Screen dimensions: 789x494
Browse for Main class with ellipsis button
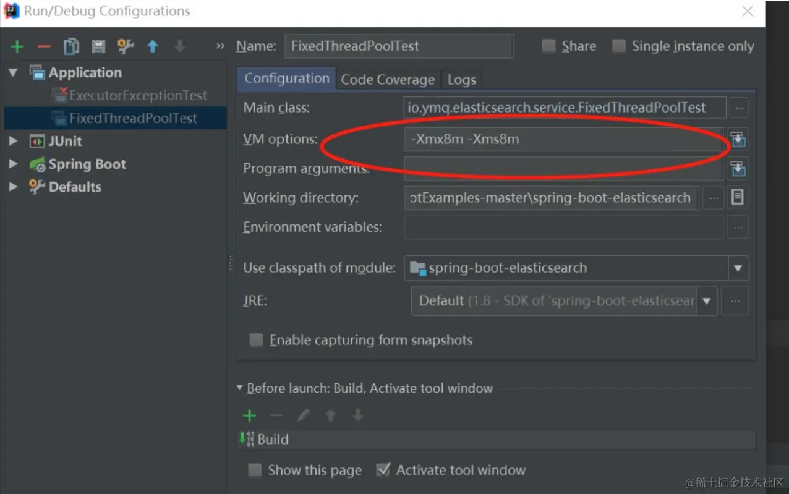click(x=739, y=108)
